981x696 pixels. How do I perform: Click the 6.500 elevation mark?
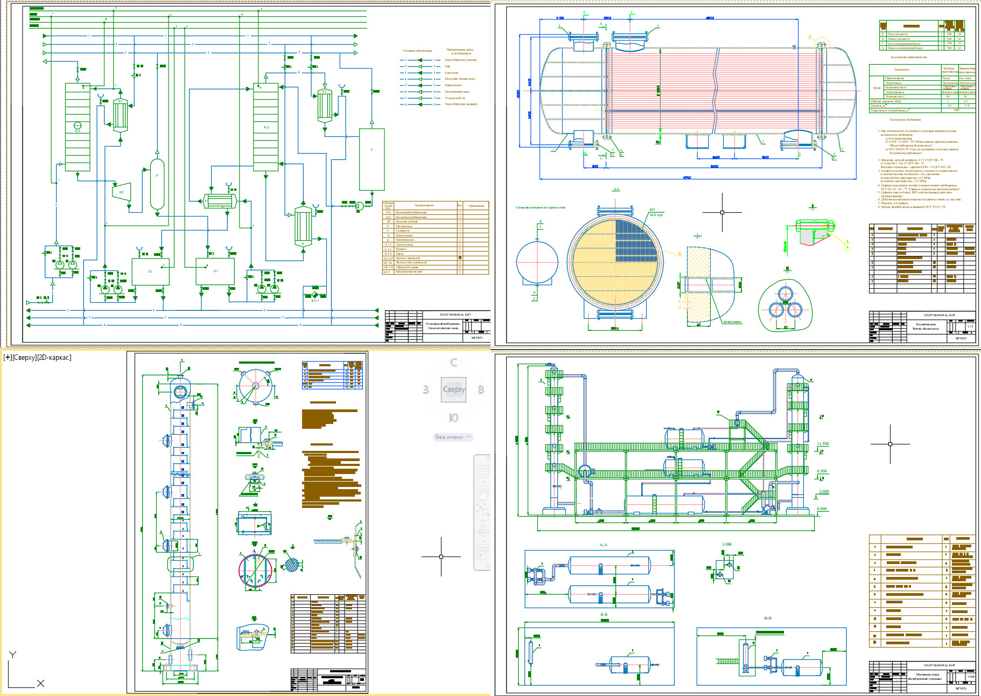click(822, 471)
